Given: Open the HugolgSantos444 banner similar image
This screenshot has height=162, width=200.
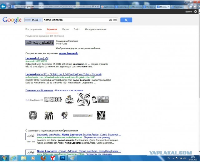Looking at the screenshot, I should (34, 100).
